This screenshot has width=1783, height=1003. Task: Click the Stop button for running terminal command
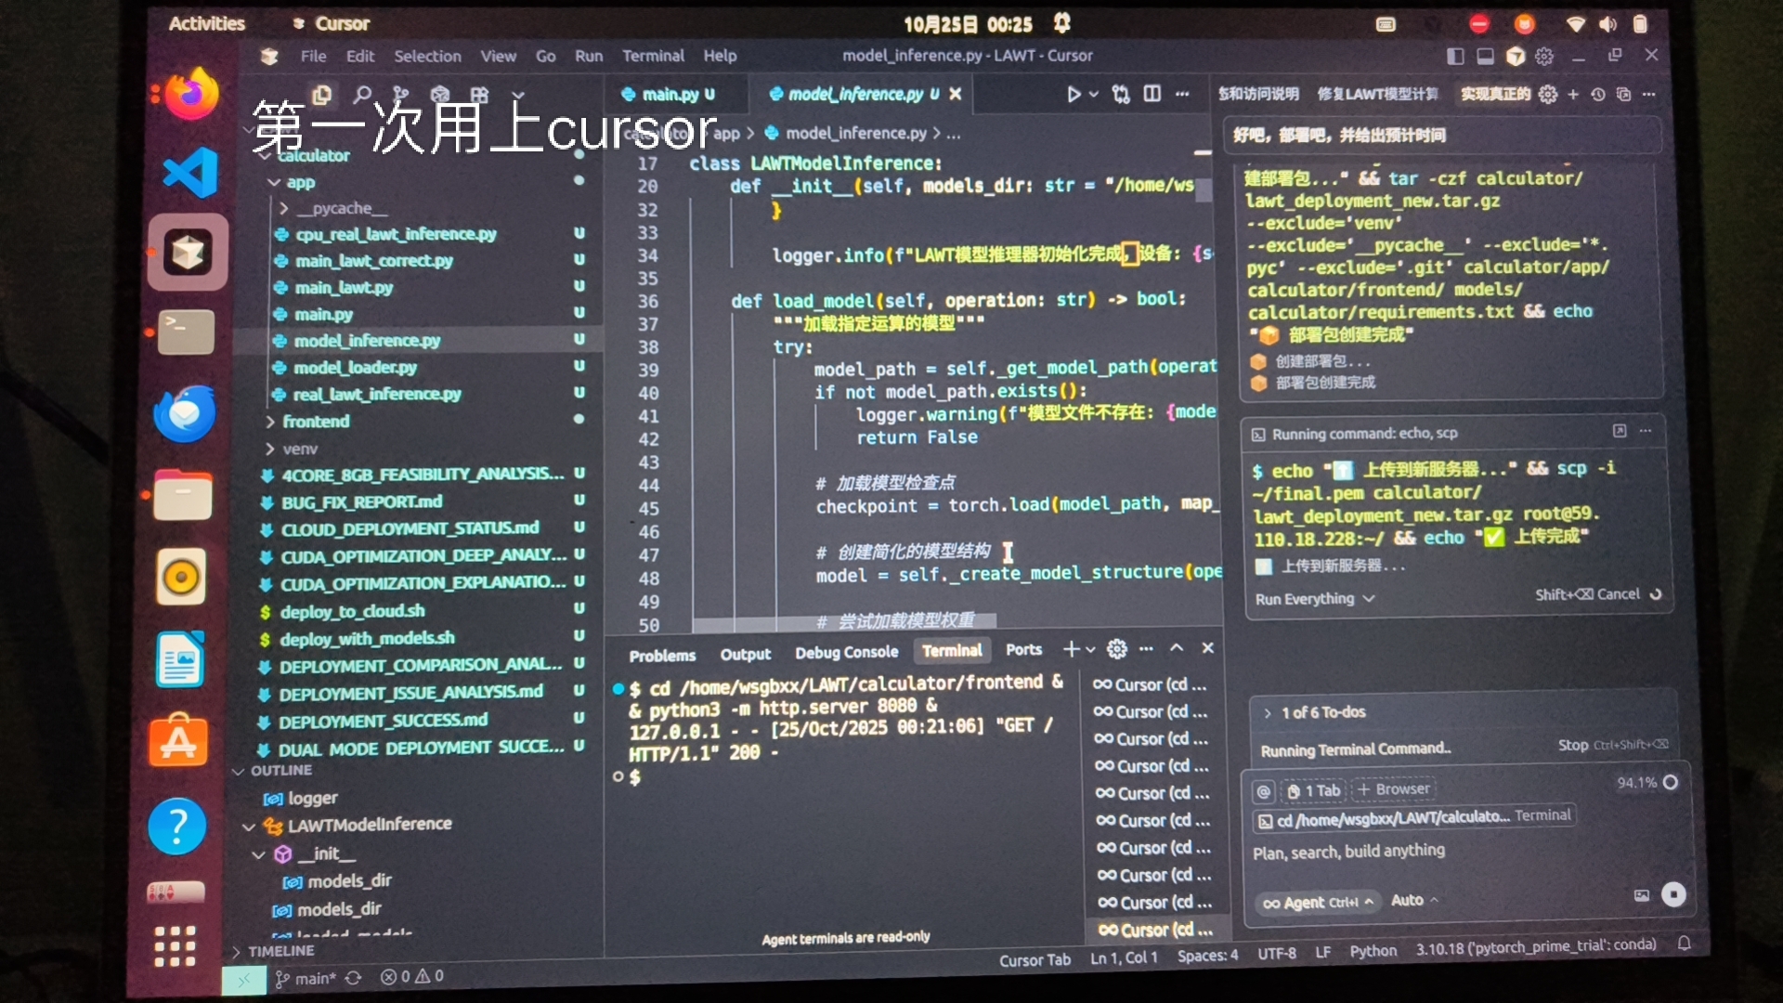coord(1572,745)
